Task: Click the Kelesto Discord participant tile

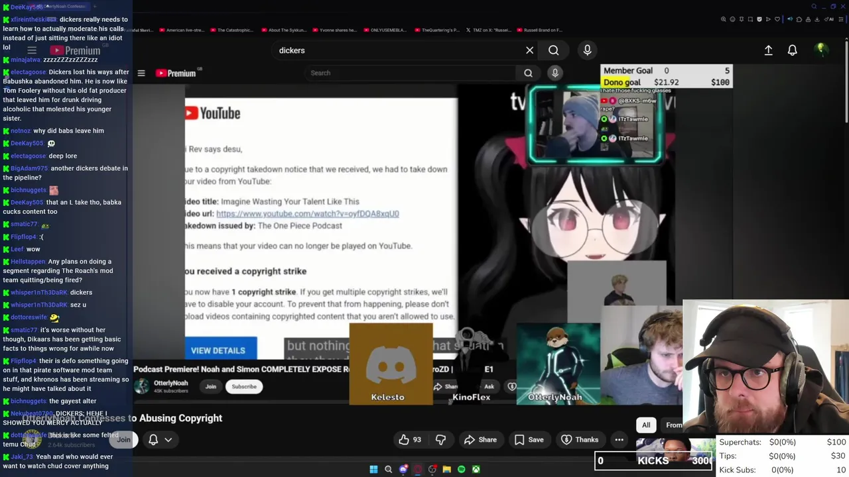Action: 391,364
